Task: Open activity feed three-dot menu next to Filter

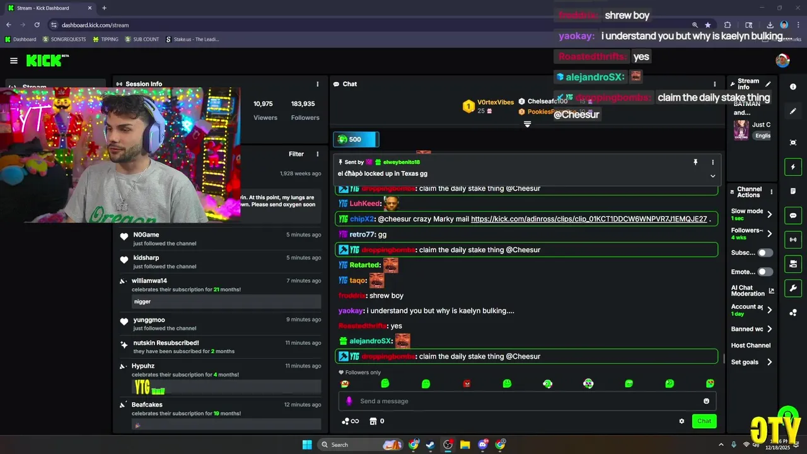Action: click(317, 154)
